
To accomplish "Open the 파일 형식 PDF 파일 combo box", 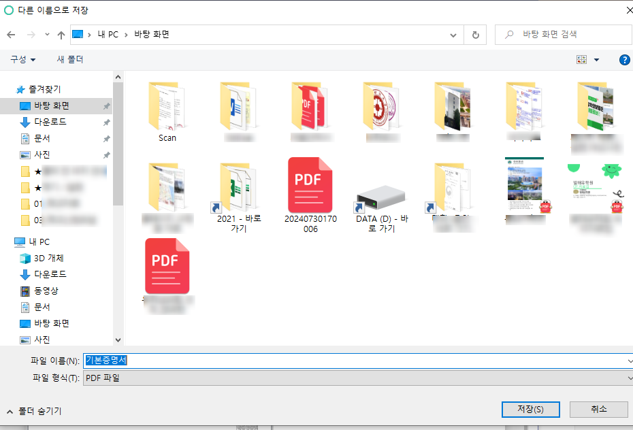I will [x=358, y=378].
